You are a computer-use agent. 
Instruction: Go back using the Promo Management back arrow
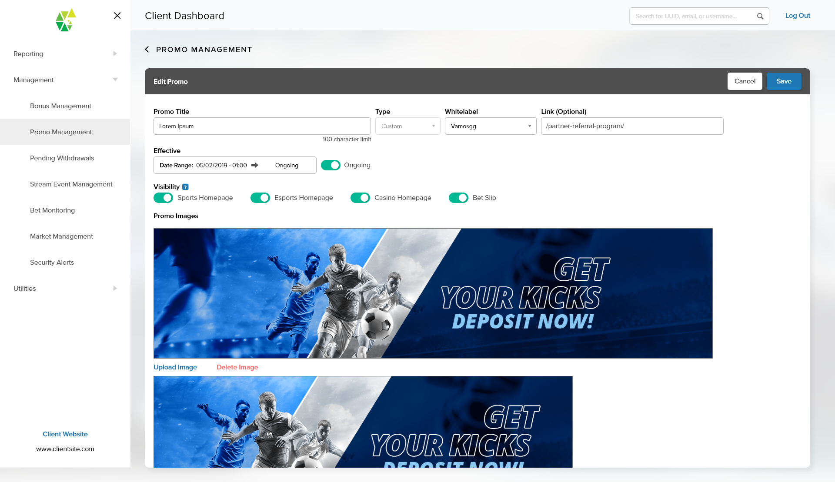(147, 49)
